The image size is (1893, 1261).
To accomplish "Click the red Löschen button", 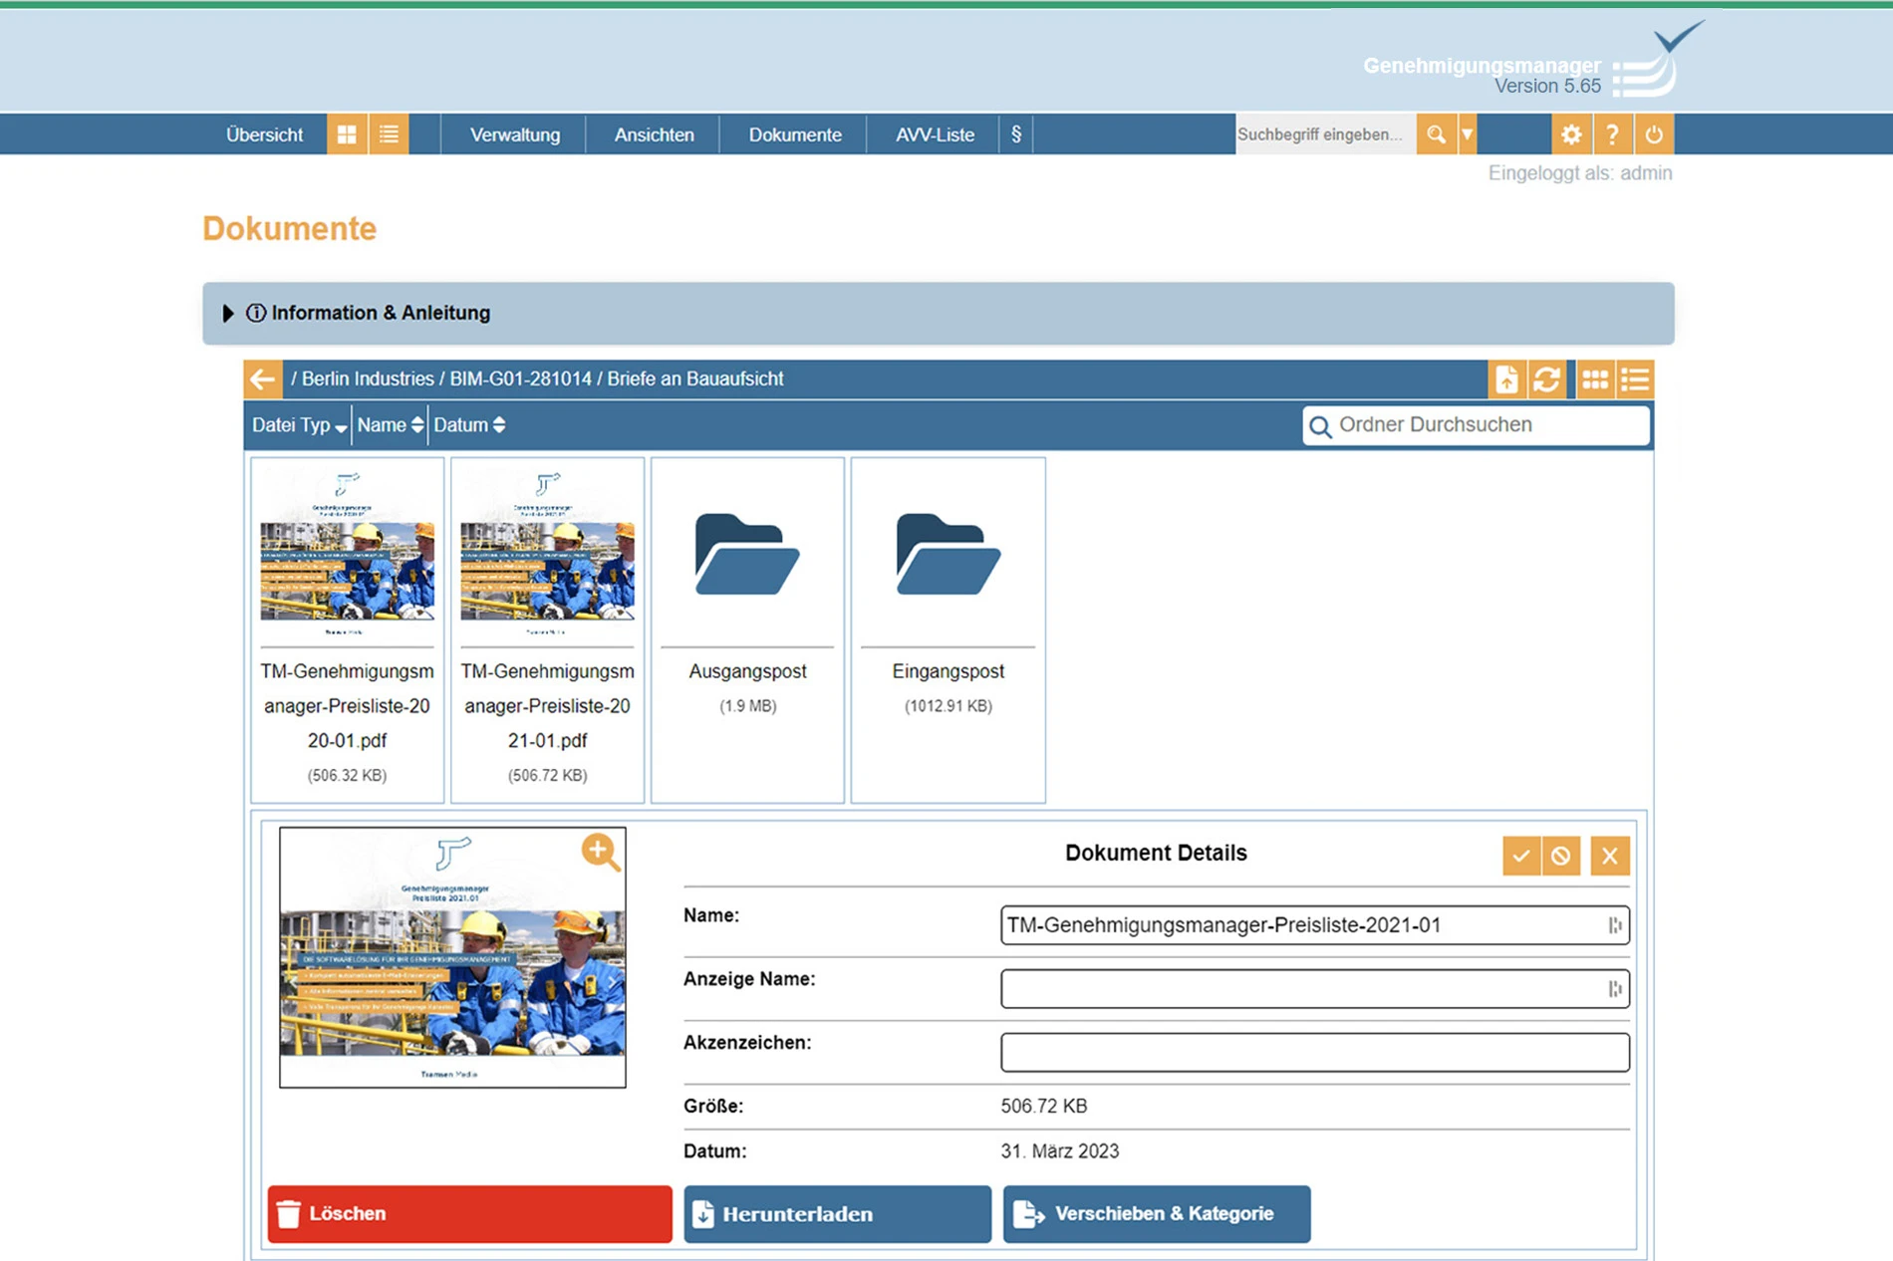I will 469,1213.
